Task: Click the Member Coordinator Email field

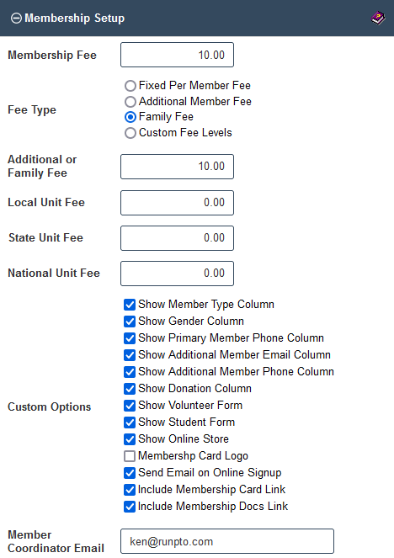Action: coord(227,541)
